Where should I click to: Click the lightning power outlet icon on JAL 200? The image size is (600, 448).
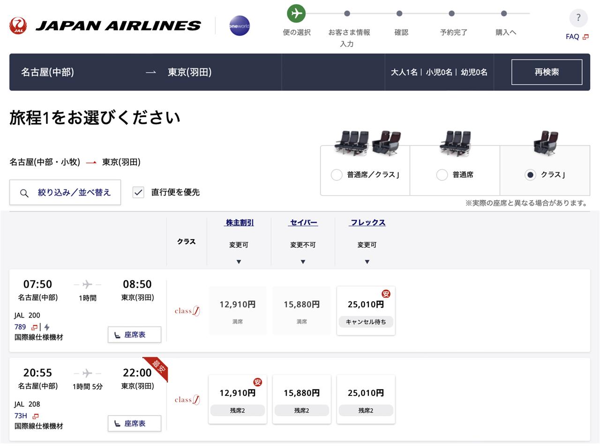click(47, 327)
